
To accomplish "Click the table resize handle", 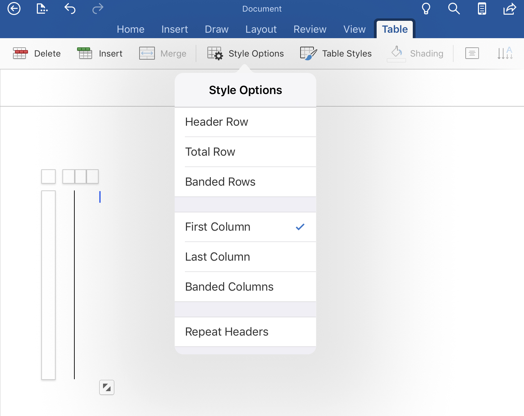I will pos(107,387).
